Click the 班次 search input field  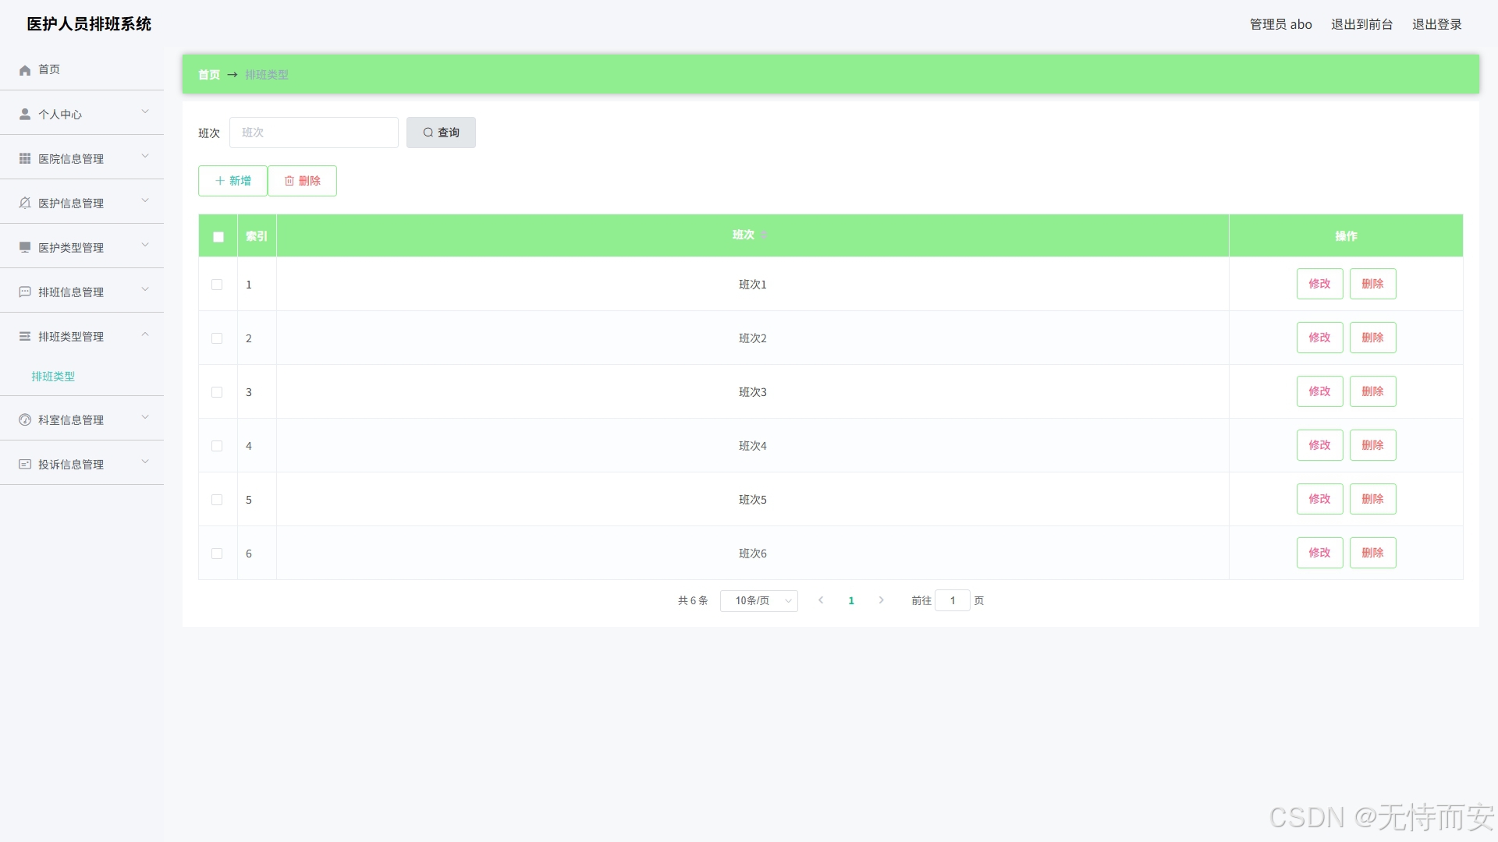(314, 133)
